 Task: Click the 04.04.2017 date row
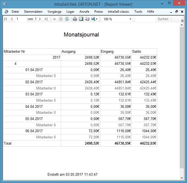[x=34, y=107]
